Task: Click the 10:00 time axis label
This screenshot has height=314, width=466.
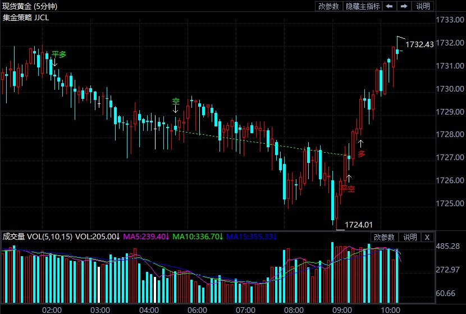Action: coord(391,310)
